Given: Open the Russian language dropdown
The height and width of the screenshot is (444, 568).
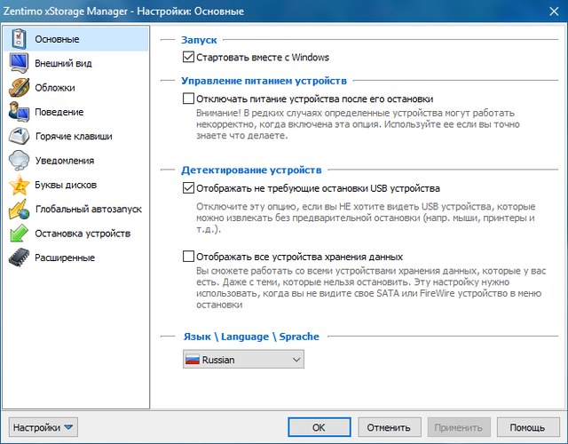Looking at the screenshot, I should (241, 361).
